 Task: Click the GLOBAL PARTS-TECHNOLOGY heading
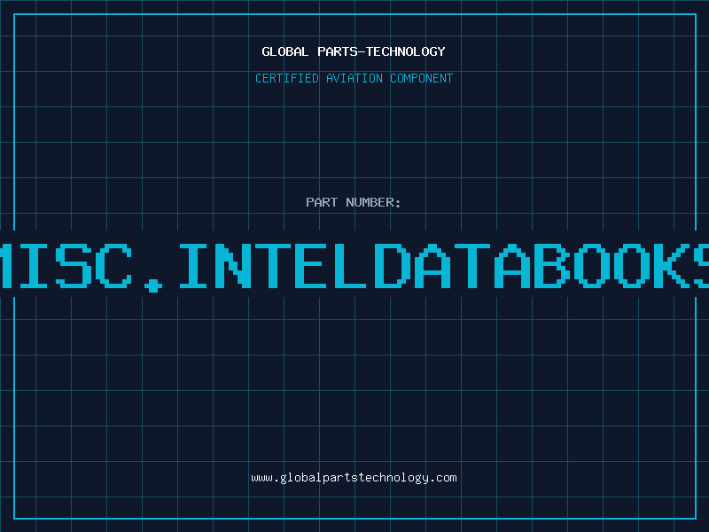354,51
